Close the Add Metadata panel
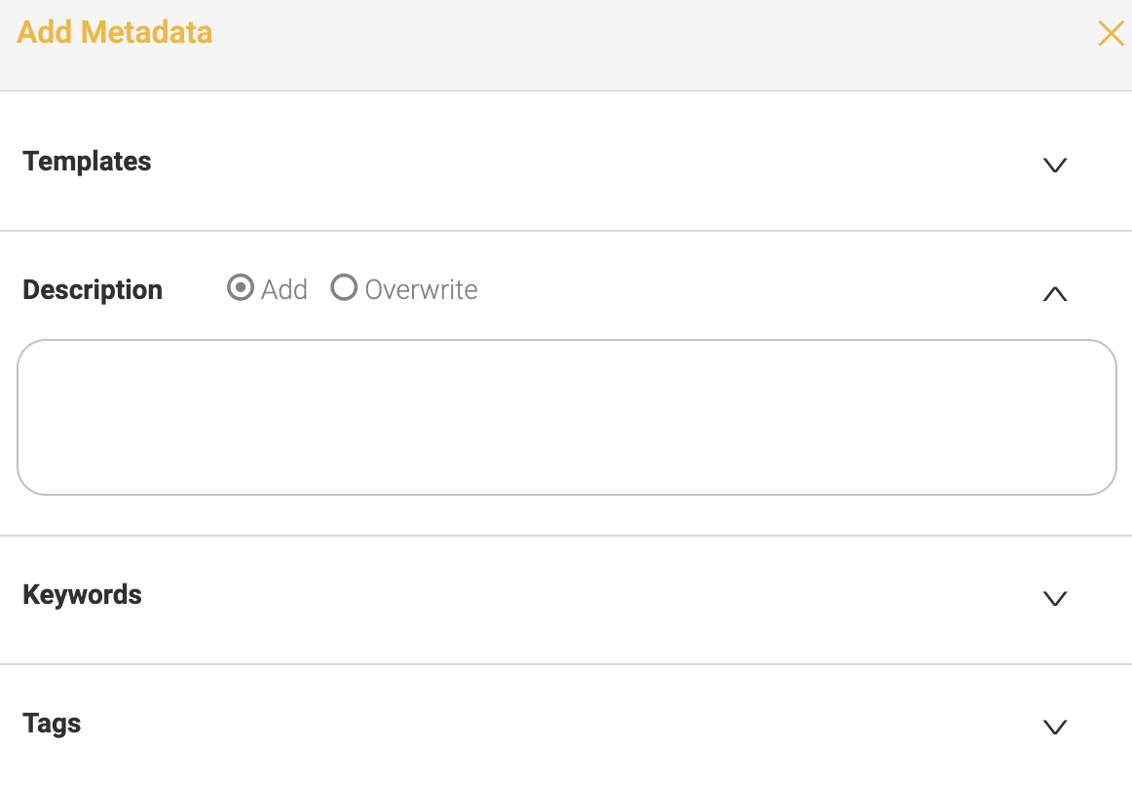The image size is (1132, 785). (1112, 33)
